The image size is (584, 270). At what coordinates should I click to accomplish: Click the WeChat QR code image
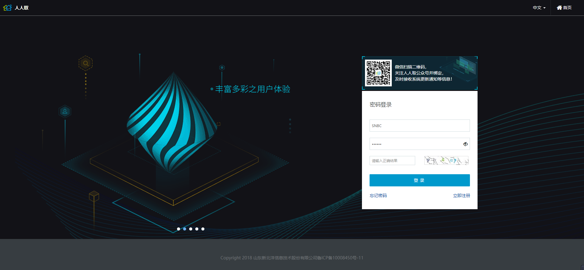(378, 73)
